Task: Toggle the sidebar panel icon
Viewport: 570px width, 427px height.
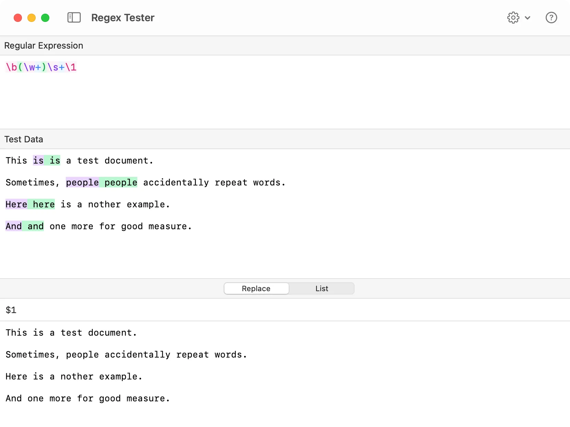Action: [74, 17]
